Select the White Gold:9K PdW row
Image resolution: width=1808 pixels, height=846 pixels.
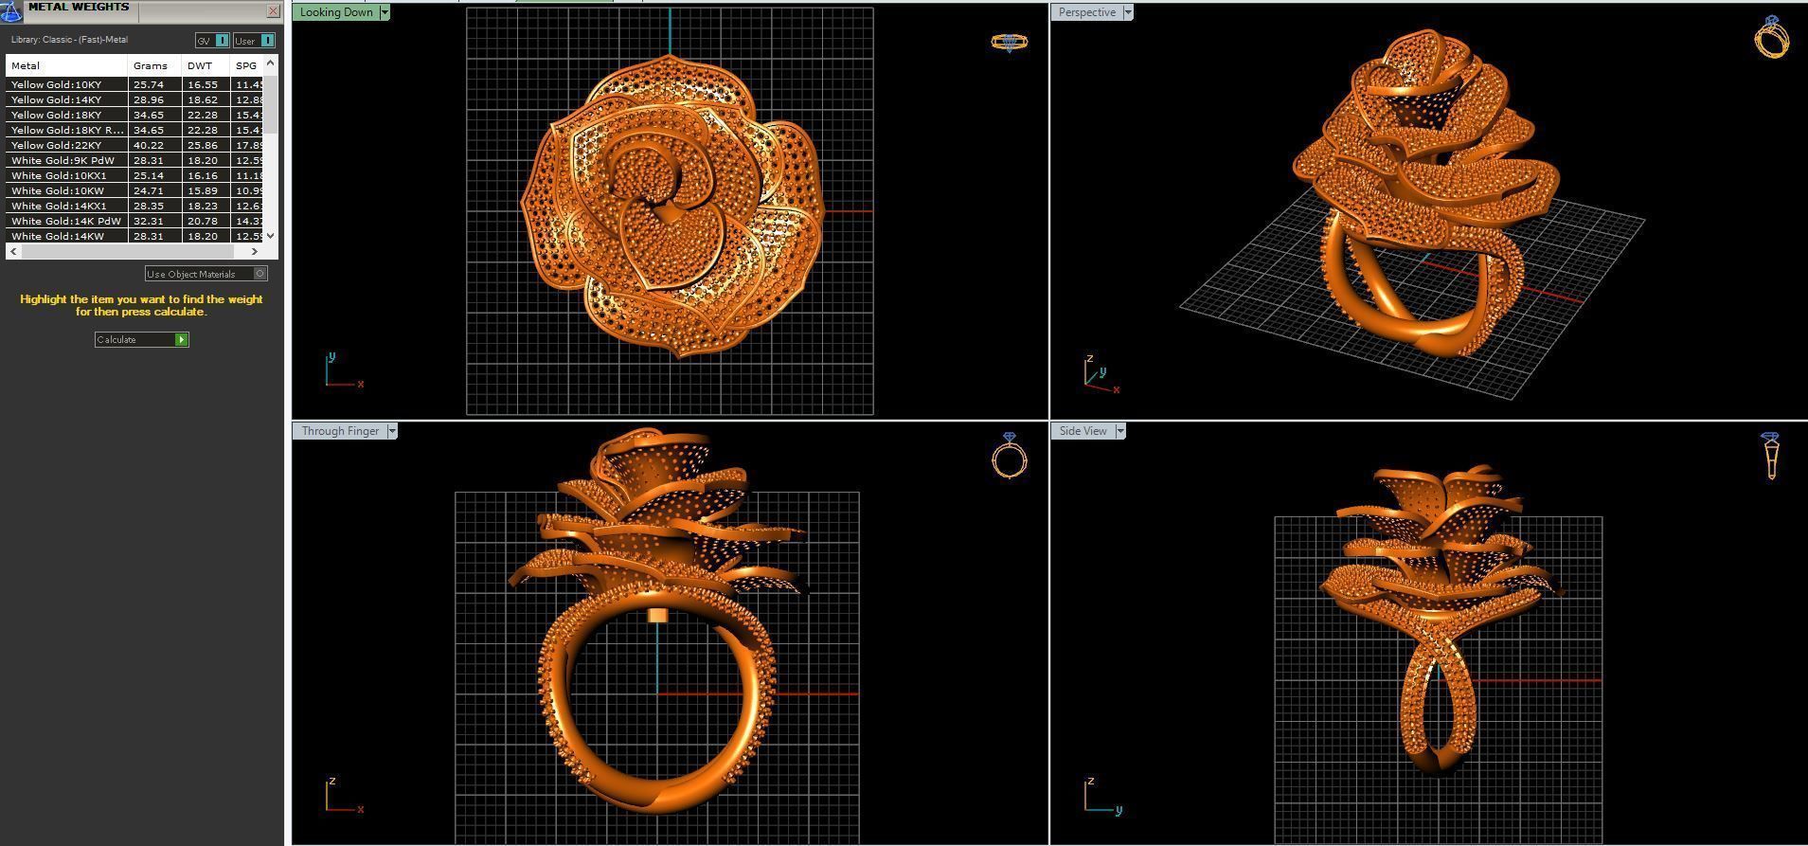point(134,160)
